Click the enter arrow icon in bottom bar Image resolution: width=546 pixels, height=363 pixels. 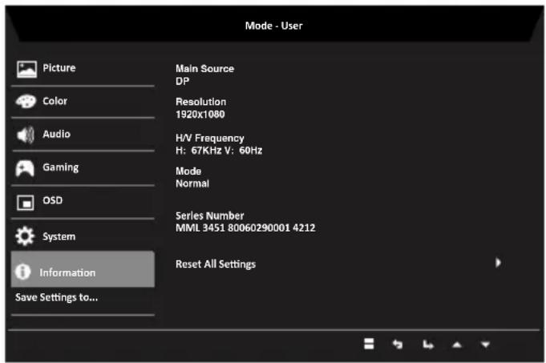(x=428, y=345)
